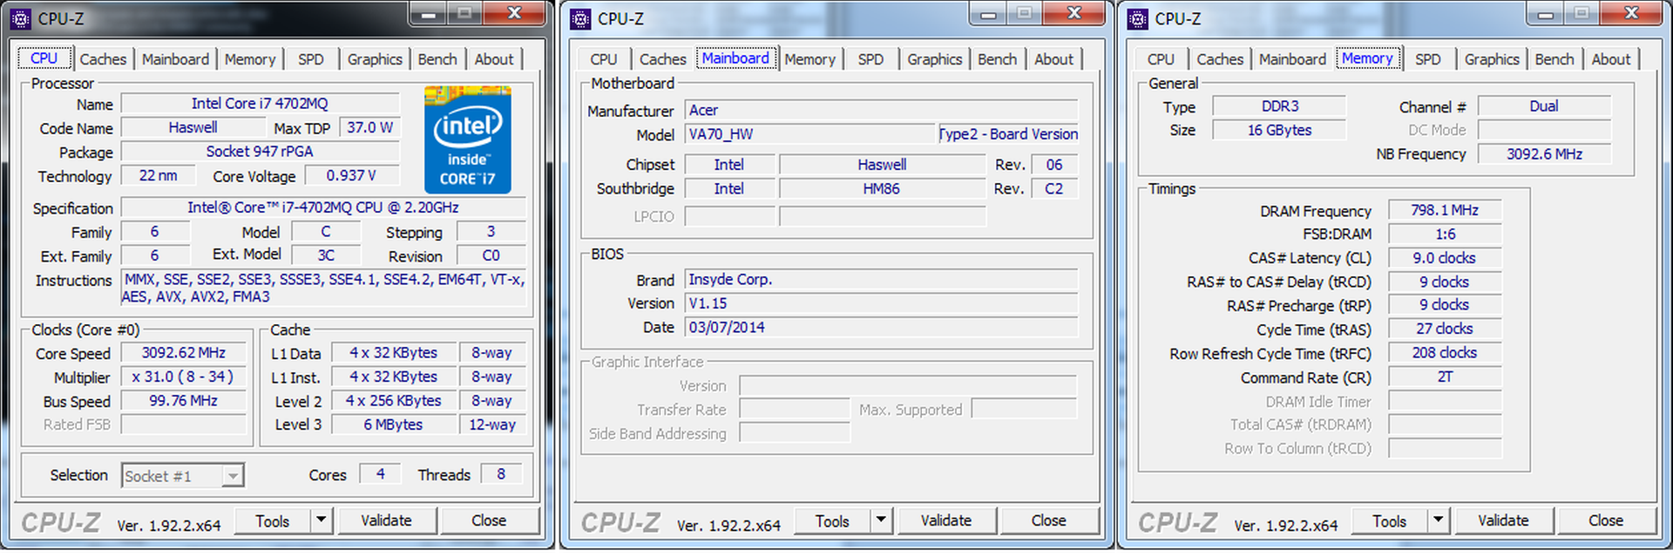Click Close button in Mainboard window
Image resolution: width=1673 pixels, height=557 pixels.
pyautogui.click(x=1049, y=520)
